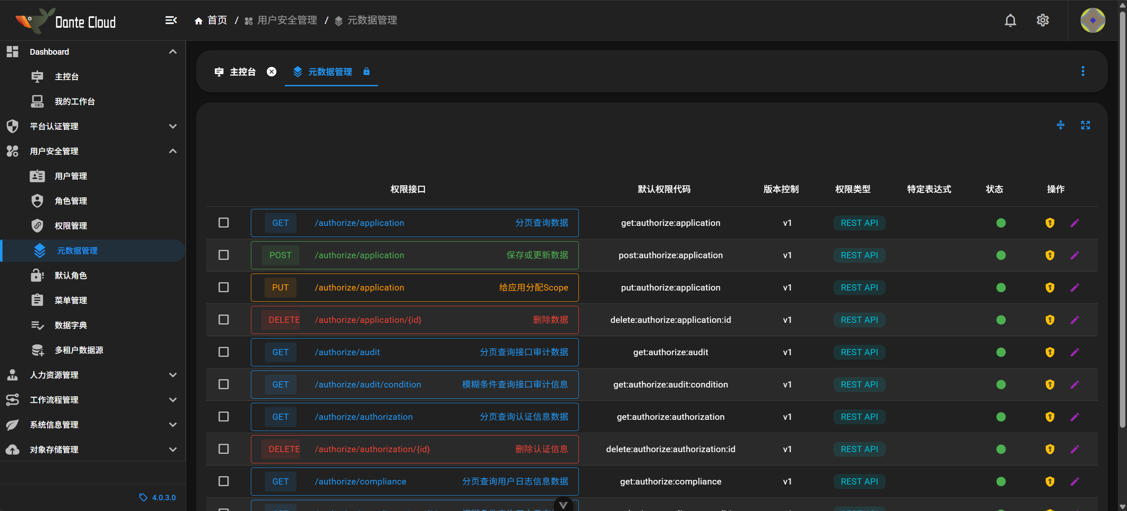Click the dense-rows compress icon above table
This screenshot has width=1127, height=511.
1060,125
